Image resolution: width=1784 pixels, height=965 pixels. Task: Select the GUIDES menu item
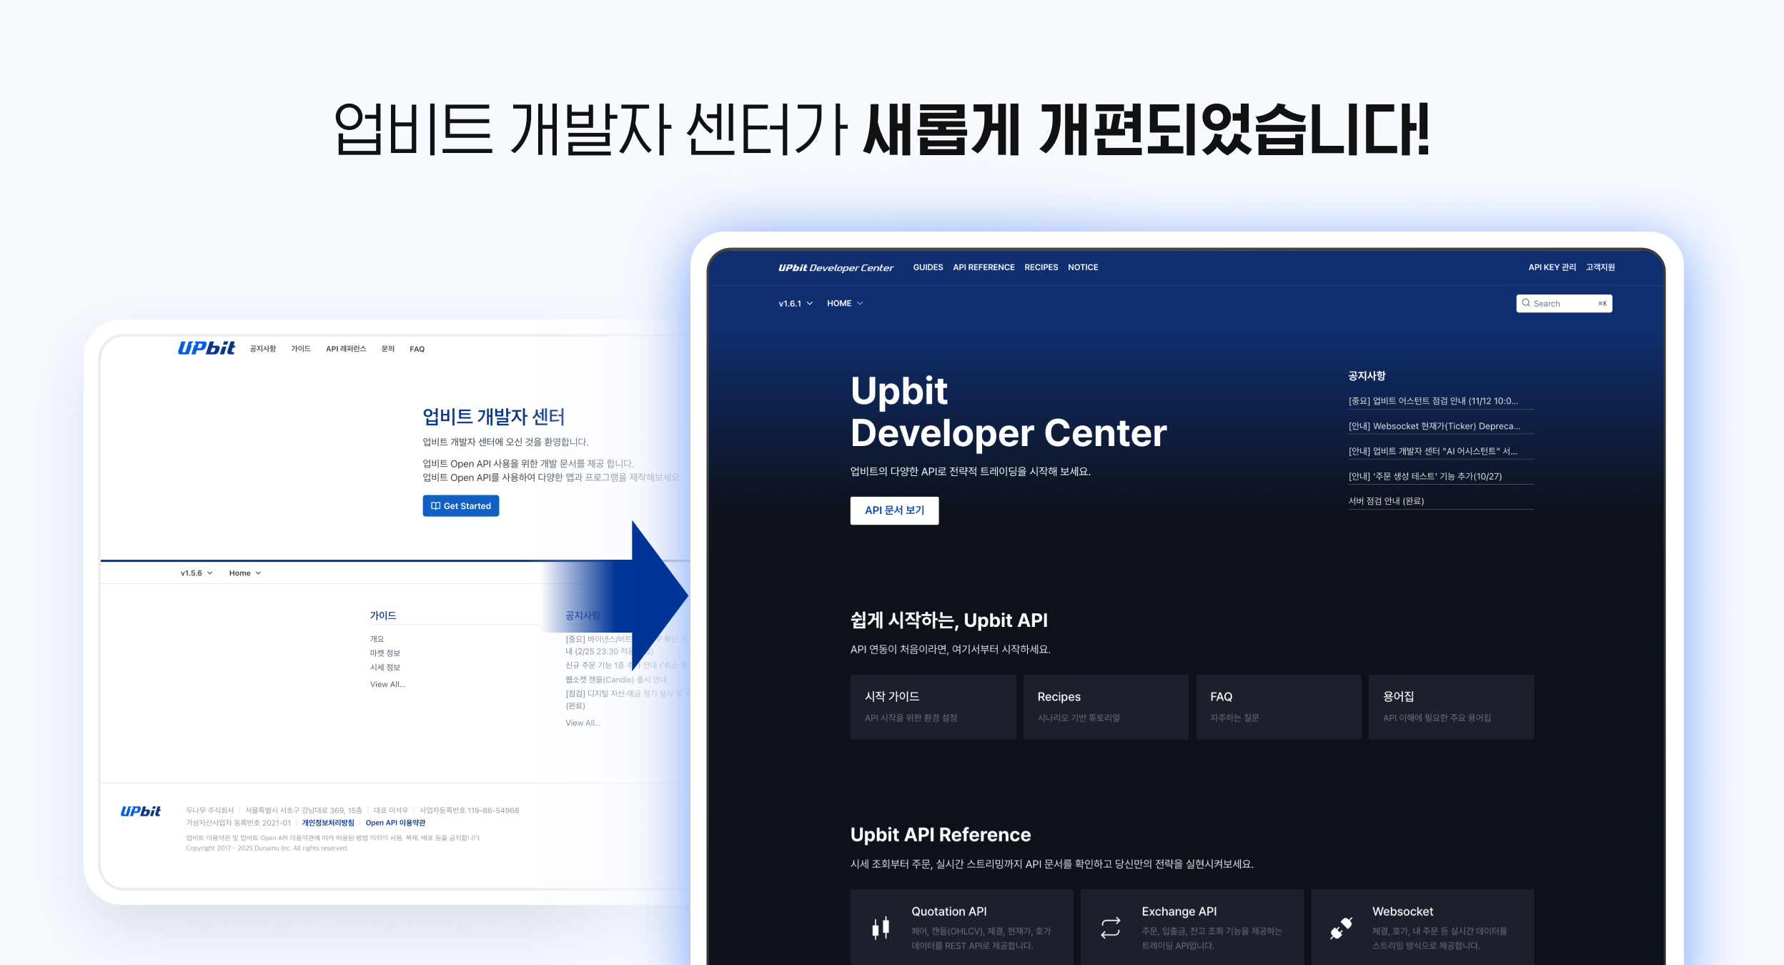(x=927, y=267)
